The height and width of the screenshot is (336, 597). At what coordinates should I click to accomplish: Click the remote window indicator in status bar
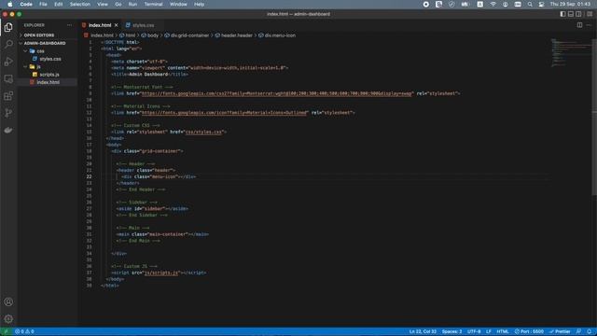6,331
